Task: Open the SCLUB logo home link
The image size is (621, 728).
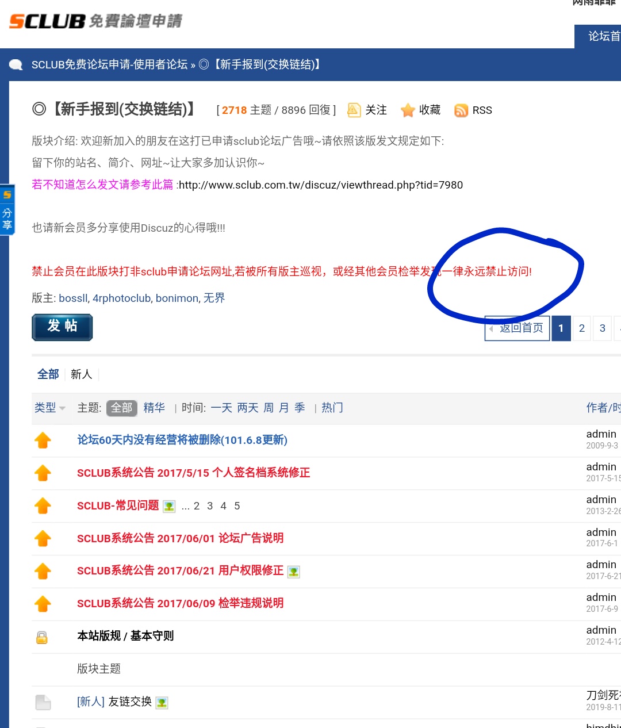Action: [x=95, y=21]
